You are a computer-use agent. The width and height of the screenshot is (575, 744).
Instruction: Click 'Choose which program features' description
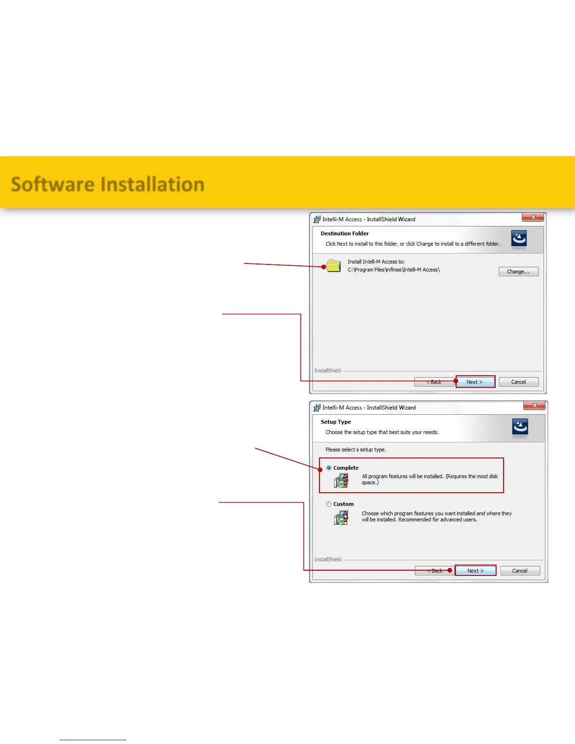(437, 516)
